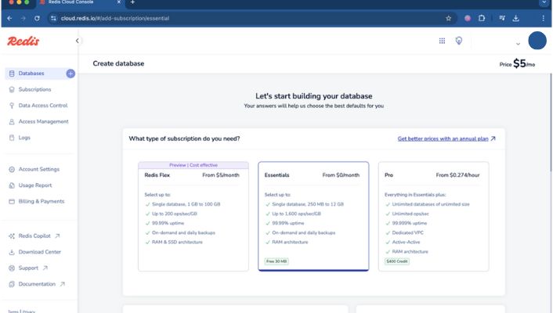Select the Redis Flex subscription card
553x313 pixels.
coord(193,216)
